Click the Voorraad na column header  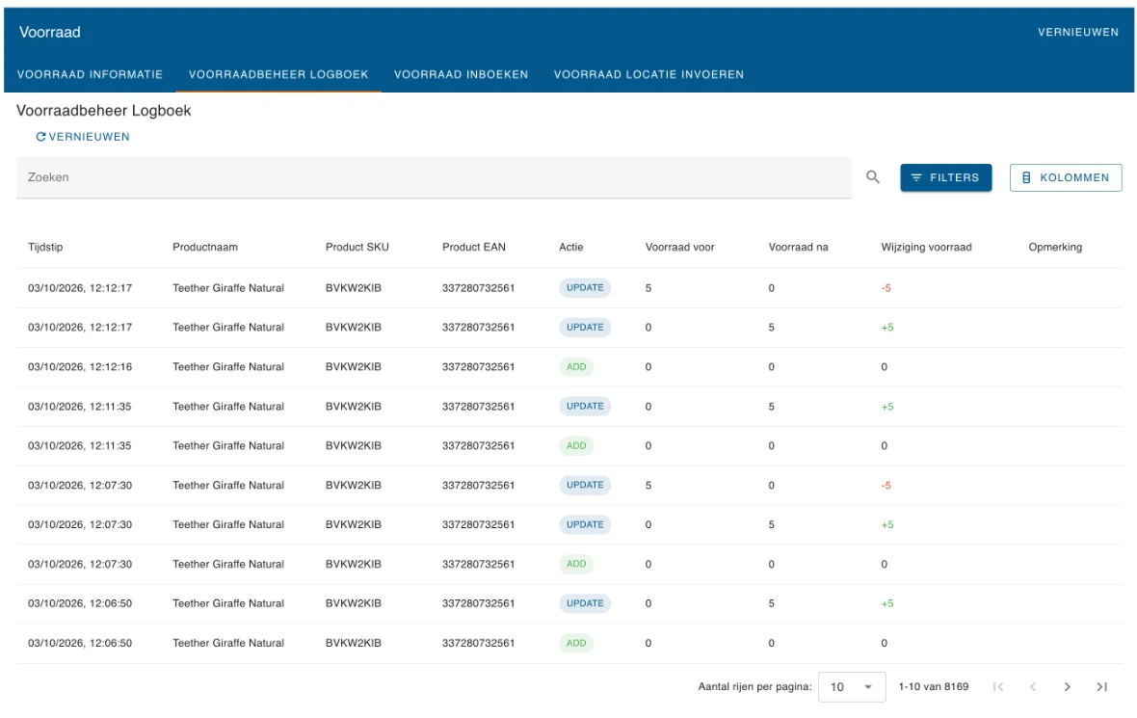tap(798, 248)
